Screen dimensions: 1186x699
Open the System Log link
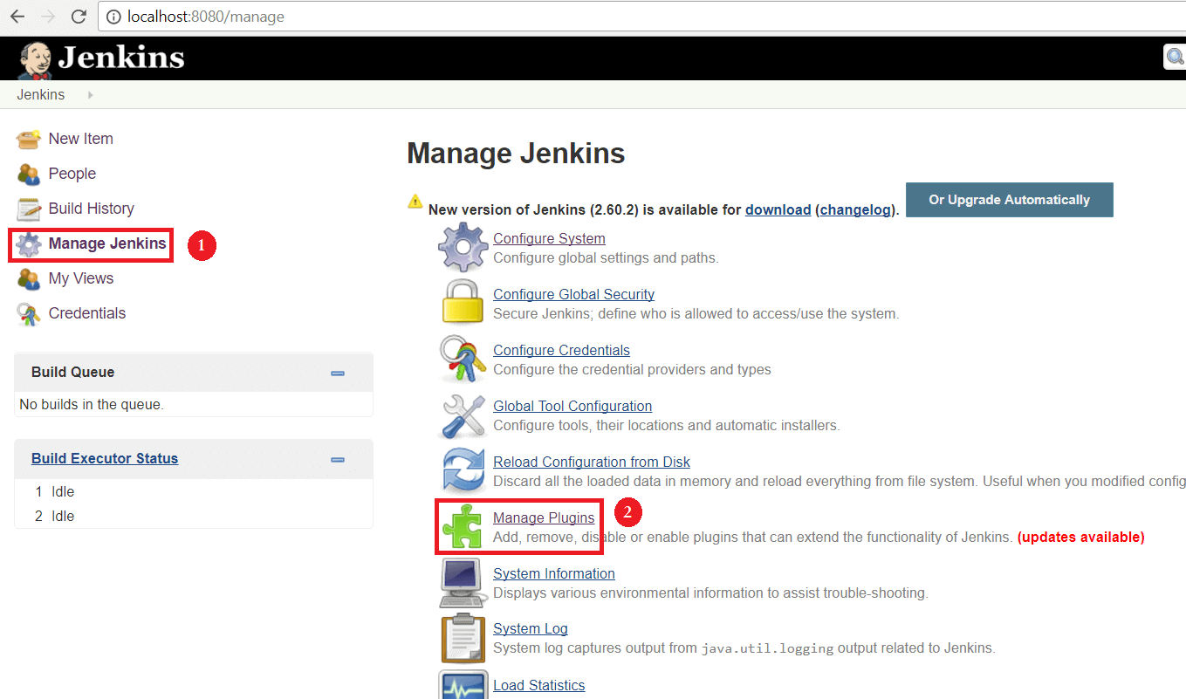point(531,628)
